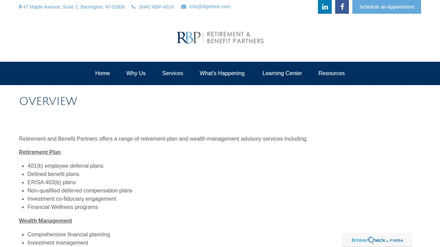Open the Resources menu
Image resolution: width=440 pixels, height=247 pixels.
(x=332, y=73)
